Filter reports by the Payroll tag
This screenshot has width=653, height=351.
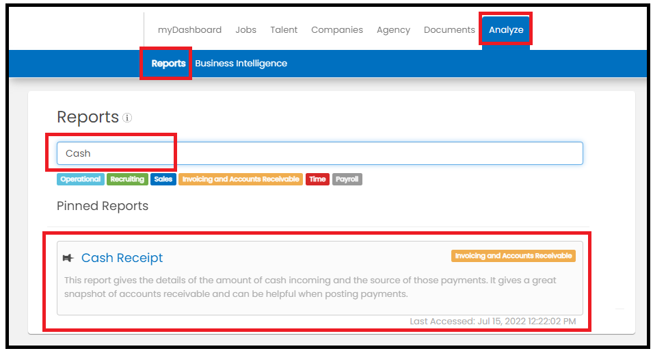[347, 179]
